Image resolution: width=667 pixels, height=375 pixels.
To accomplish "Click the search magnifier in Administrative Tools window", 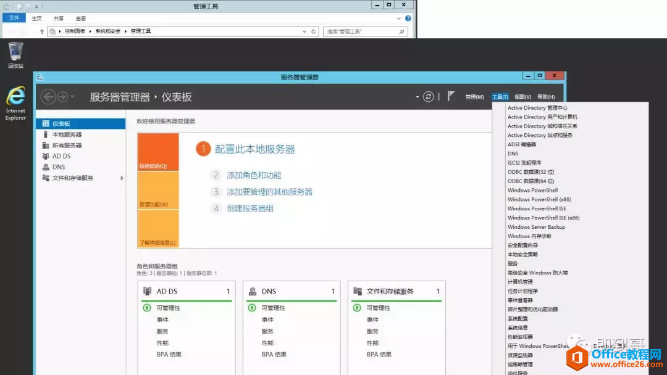I will point(401,31).
